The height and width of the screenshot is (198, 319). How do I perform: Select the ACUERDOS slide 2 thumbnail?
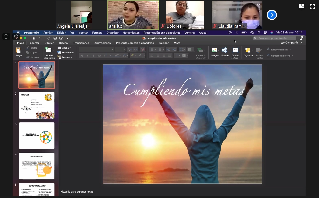tap(37, 105)
